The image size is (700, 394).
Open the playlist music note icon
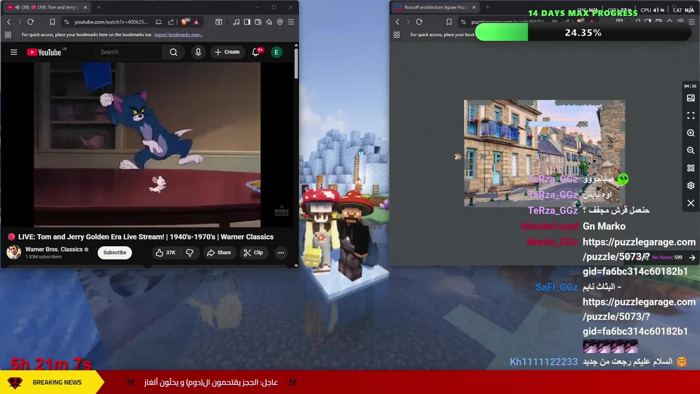(236, 22)
